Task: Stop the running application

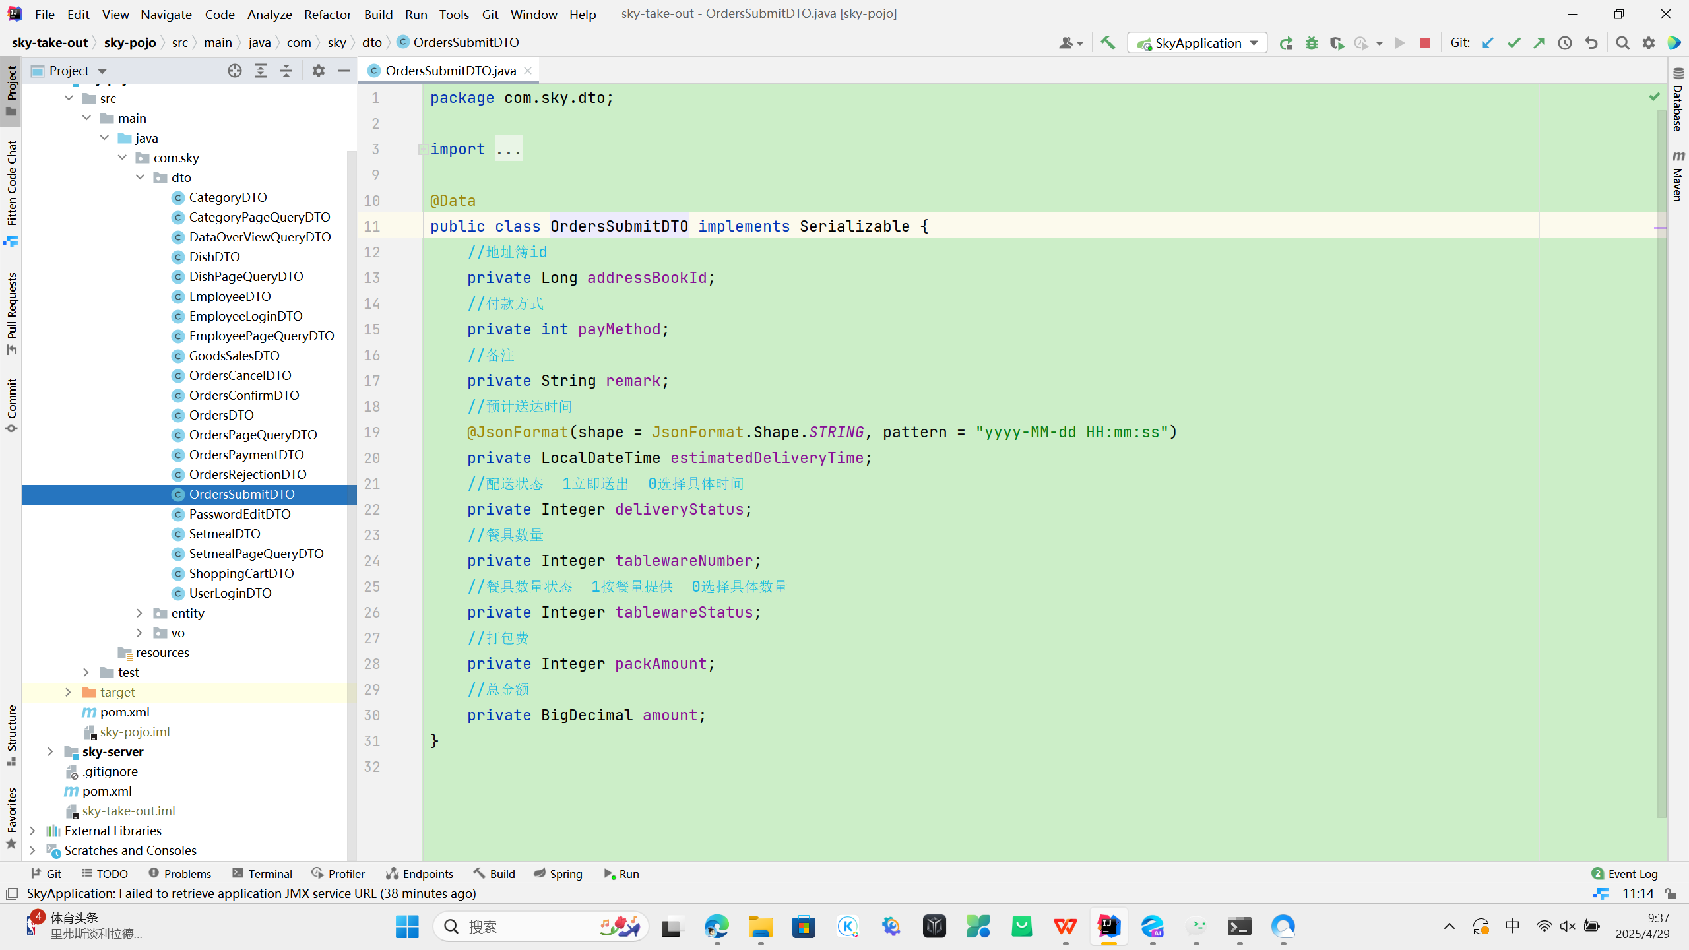Action: pos(1425,43)
